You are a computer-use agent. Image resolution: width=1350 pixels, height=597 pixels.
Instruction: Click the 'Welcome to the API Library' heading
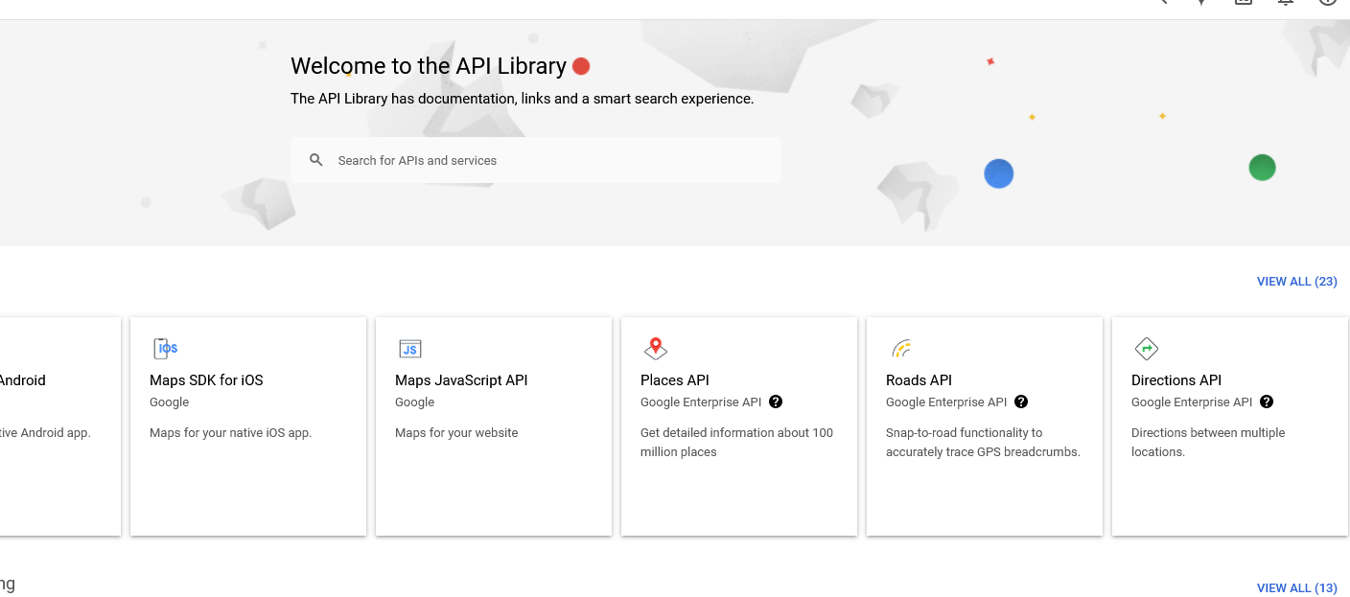(x=429, y=66)
